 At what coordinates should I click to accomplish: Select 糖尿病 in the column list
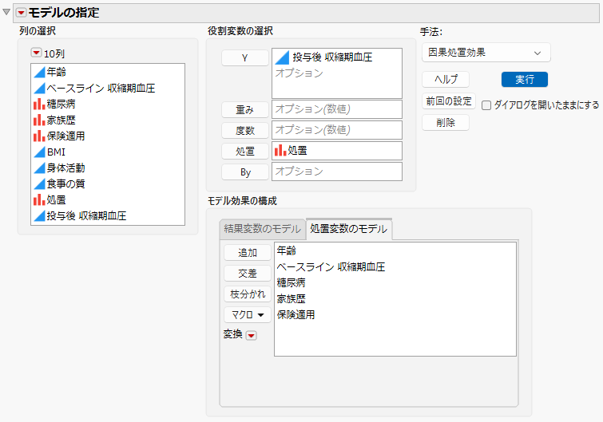point(61,104)
